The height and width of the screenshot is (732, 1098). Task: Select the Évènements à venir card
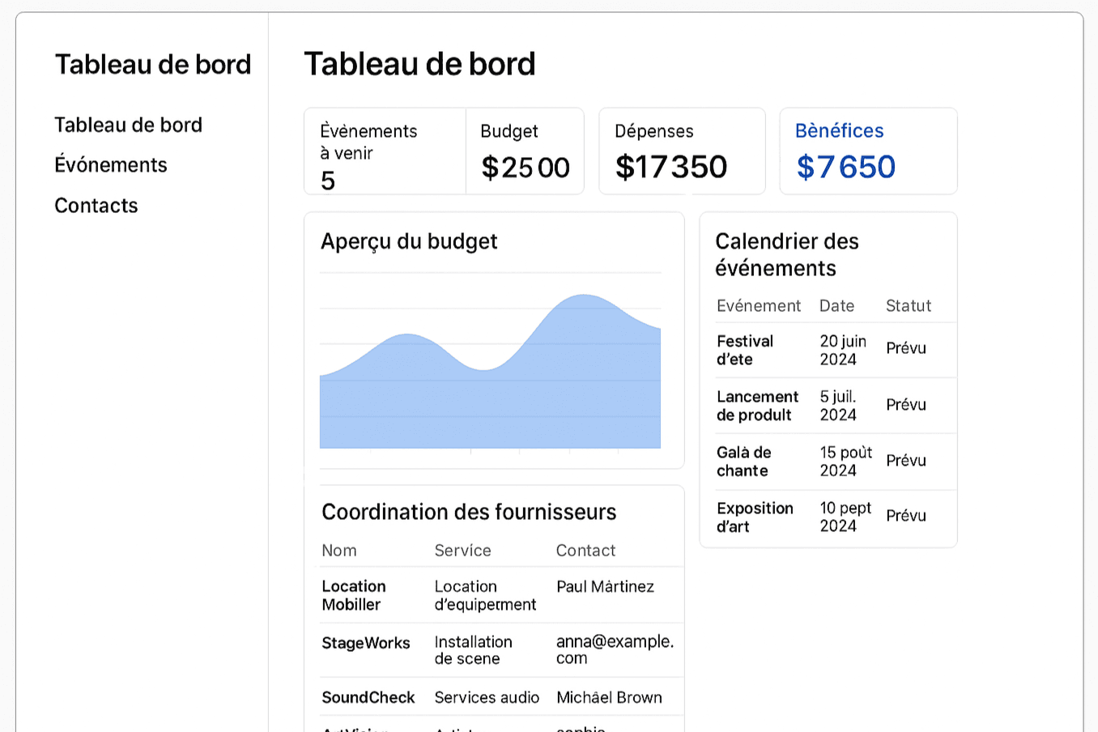(x=385, y=151)
